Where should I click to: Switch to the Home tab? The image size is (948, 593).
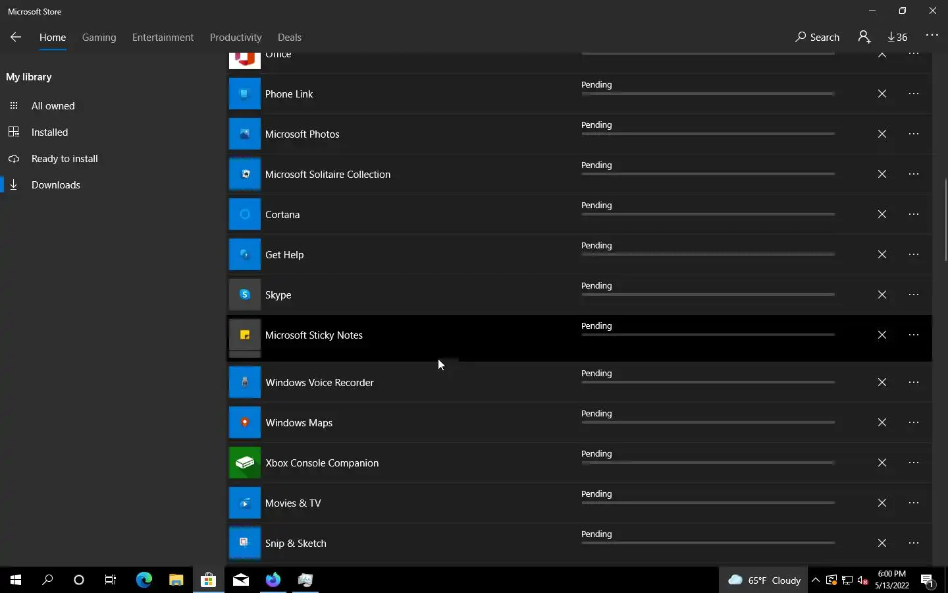pyautogui.click(x=53, y=38)
